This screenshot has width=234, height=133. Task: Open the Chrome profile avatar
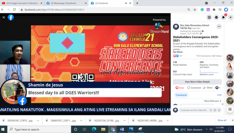[226, 10]
